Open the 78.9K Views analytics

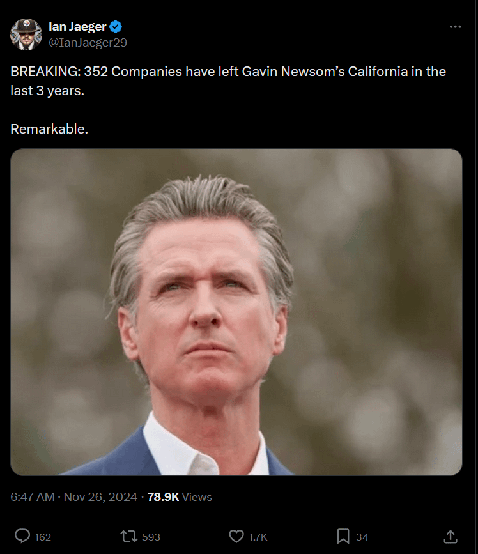click(x=180, y=496)
